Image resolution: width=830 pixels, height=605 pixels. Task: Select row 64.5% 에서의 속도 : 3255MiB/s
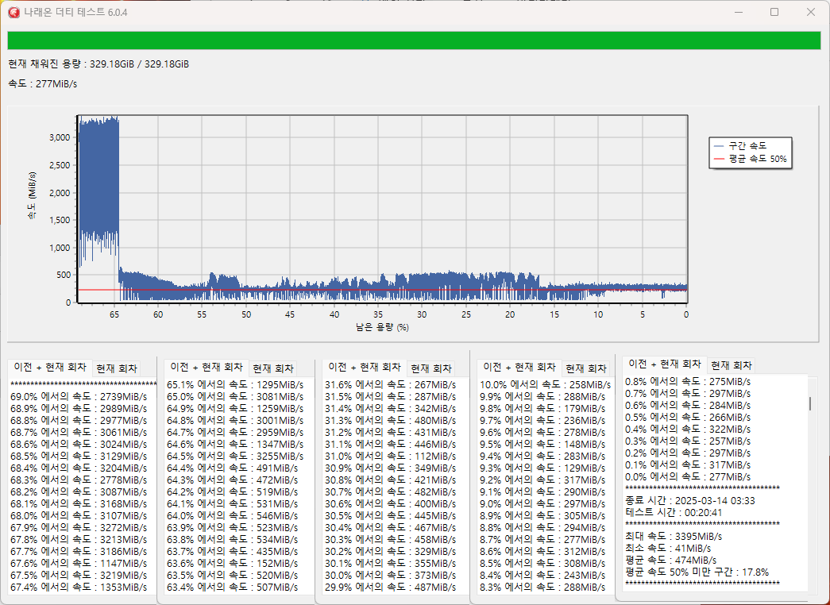tap(235, 457)
